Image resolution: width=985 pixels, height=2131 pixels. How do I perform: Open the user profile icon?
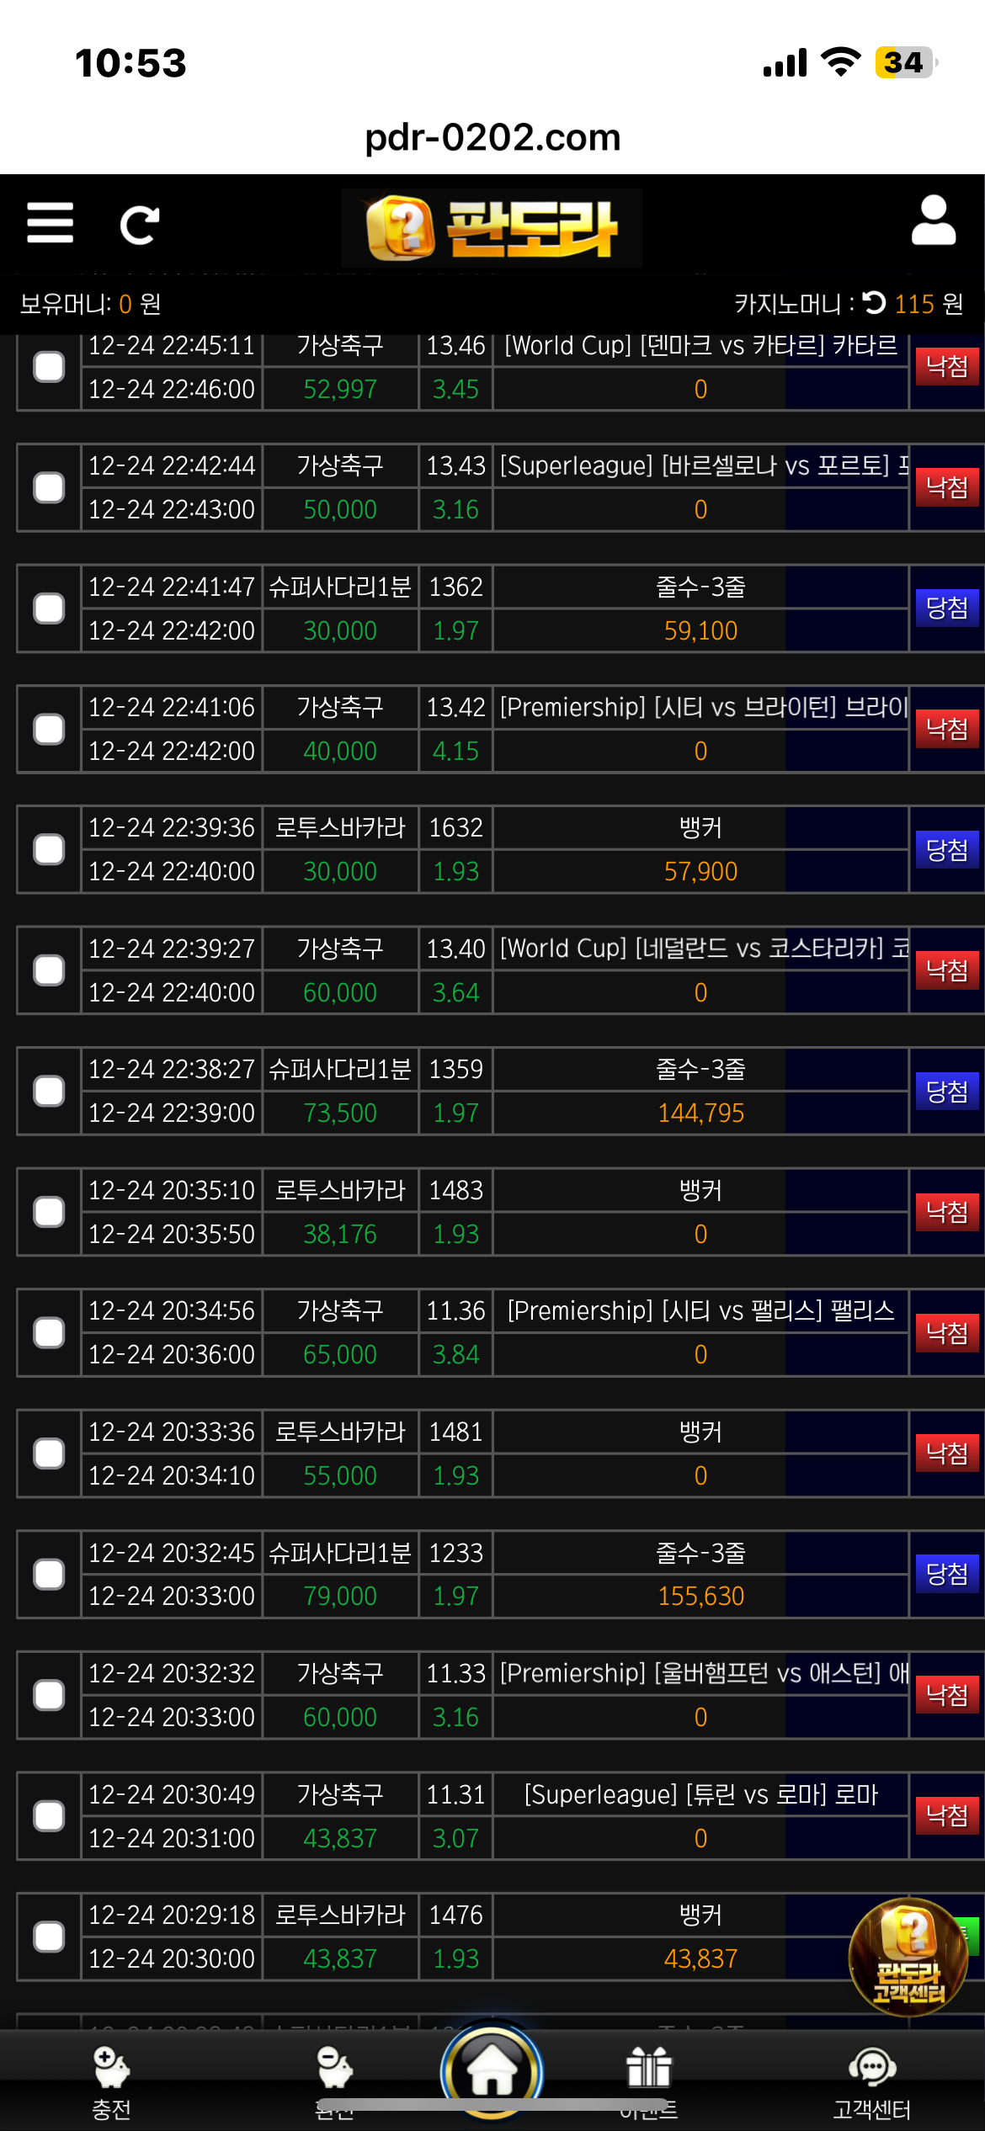pos(934,221)
